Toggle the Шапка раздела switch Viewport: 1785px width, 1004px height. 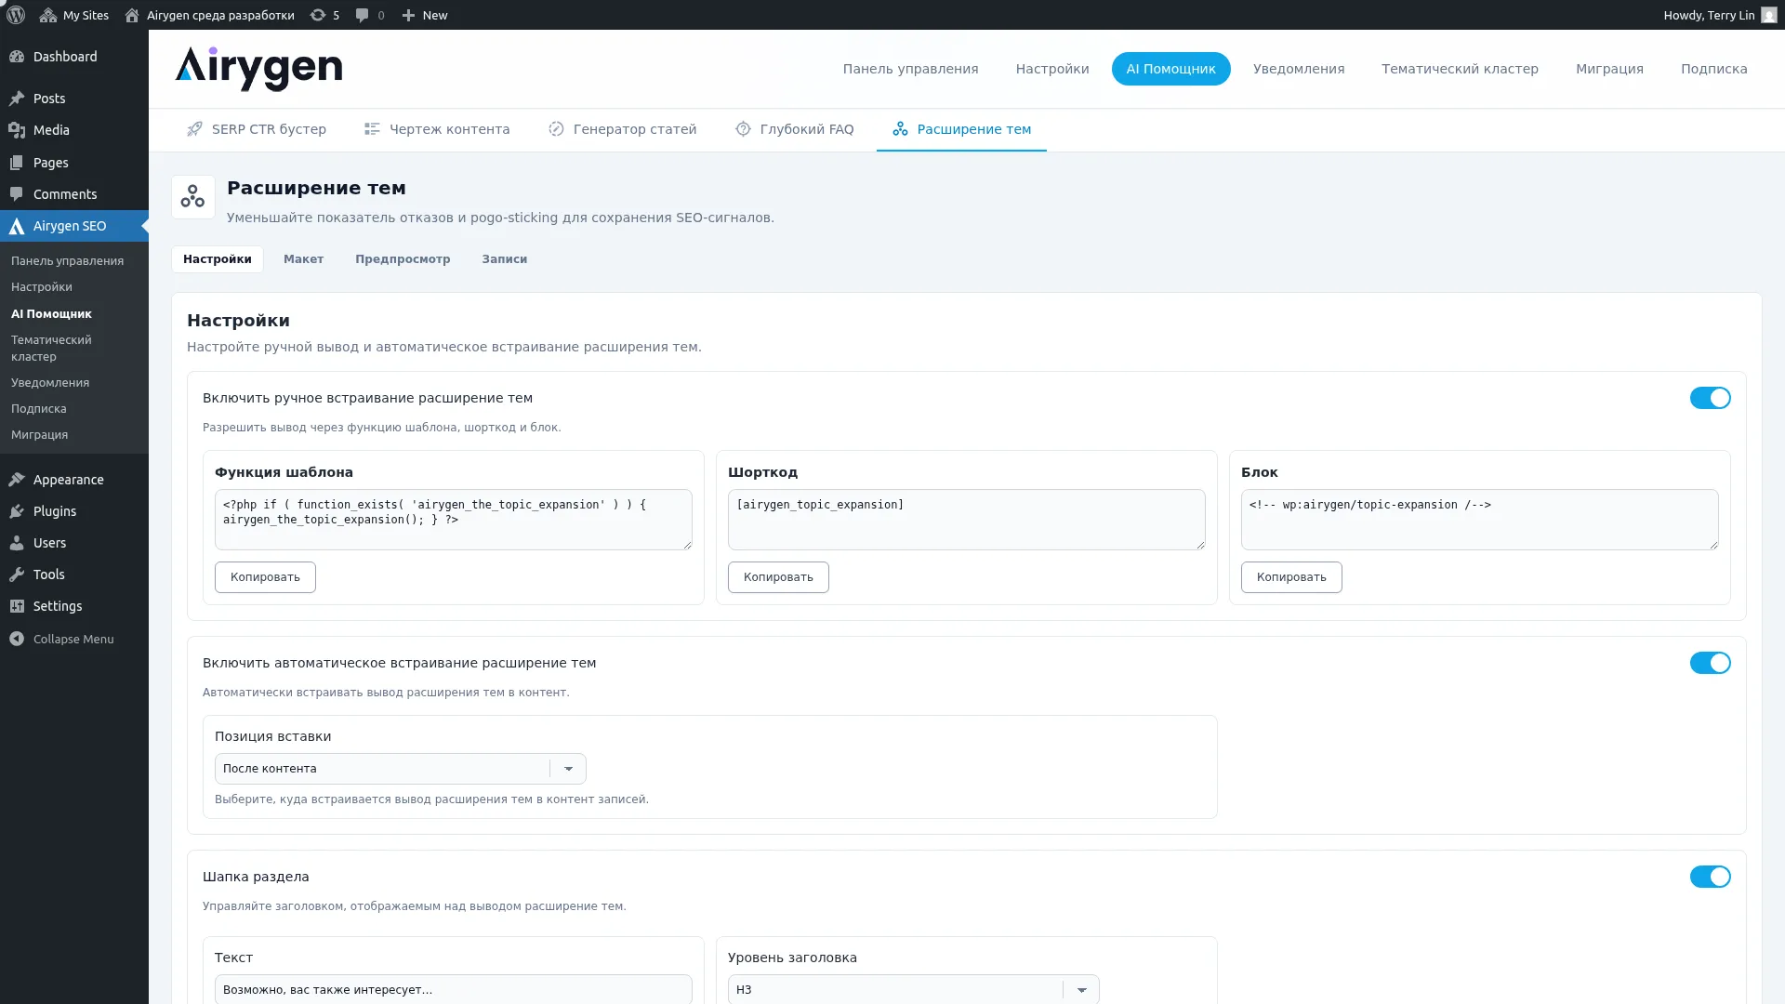click(1710, 877)
